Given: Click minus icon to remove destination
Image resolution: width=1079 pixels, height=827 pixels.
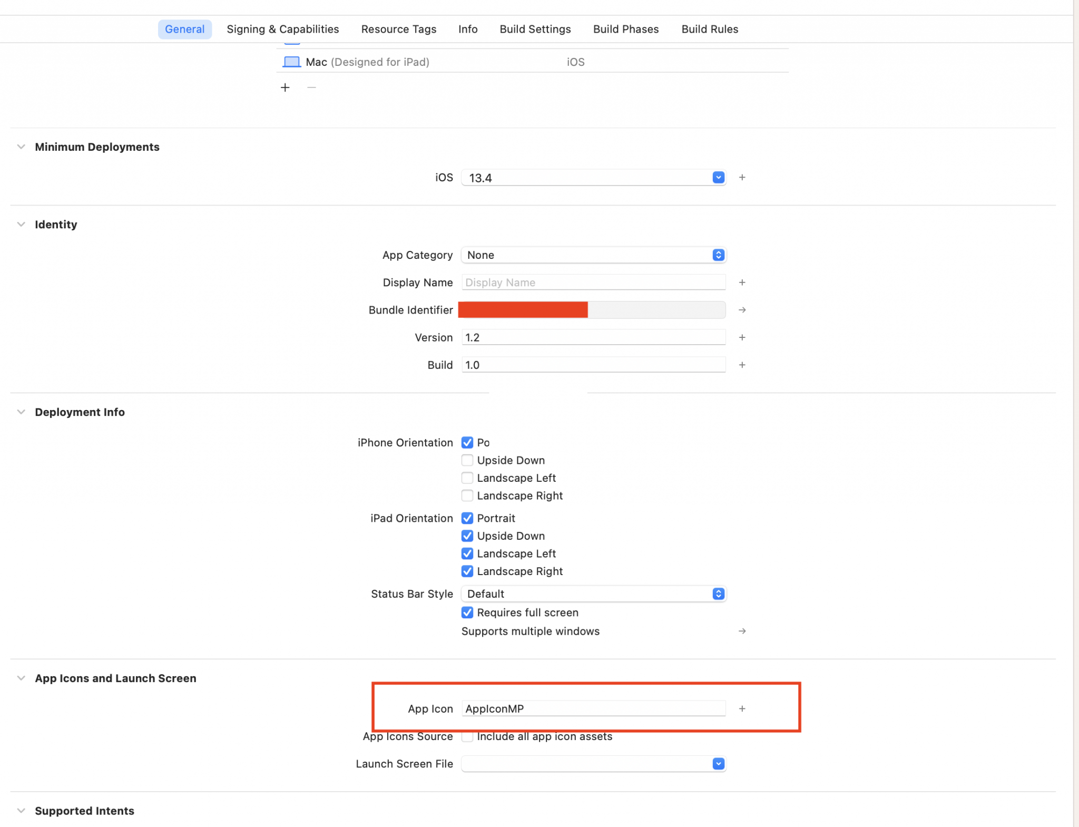Looking at the screenshot, I should point(311,87).
